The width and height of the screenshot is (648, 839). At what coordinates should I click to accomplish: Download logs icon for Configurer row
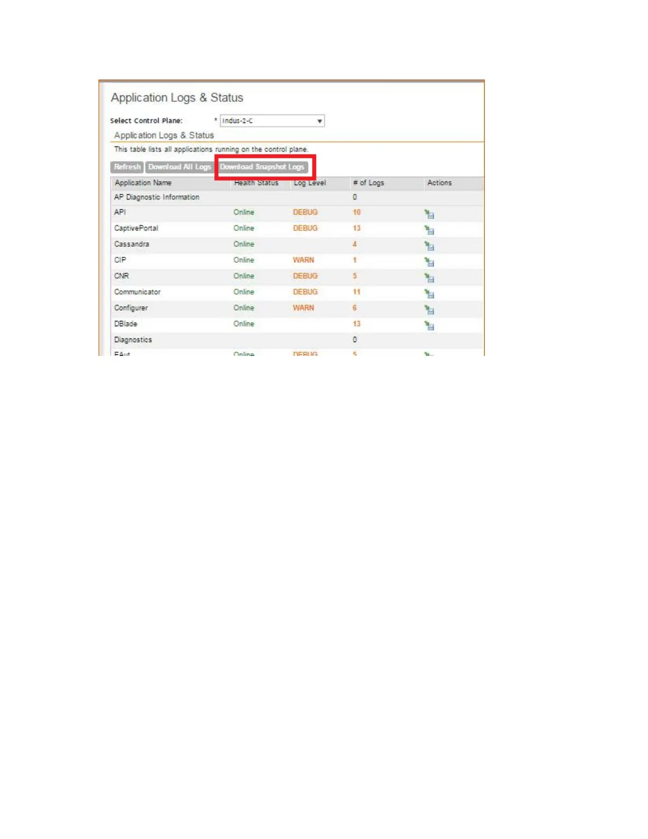(x=429, y=309)
